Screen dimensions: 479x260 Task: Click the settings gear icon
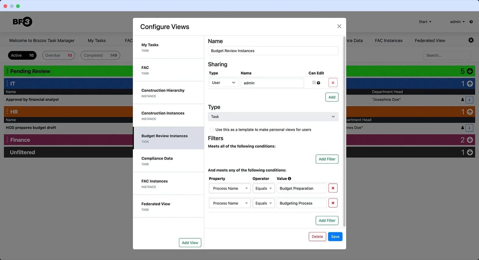471,40
